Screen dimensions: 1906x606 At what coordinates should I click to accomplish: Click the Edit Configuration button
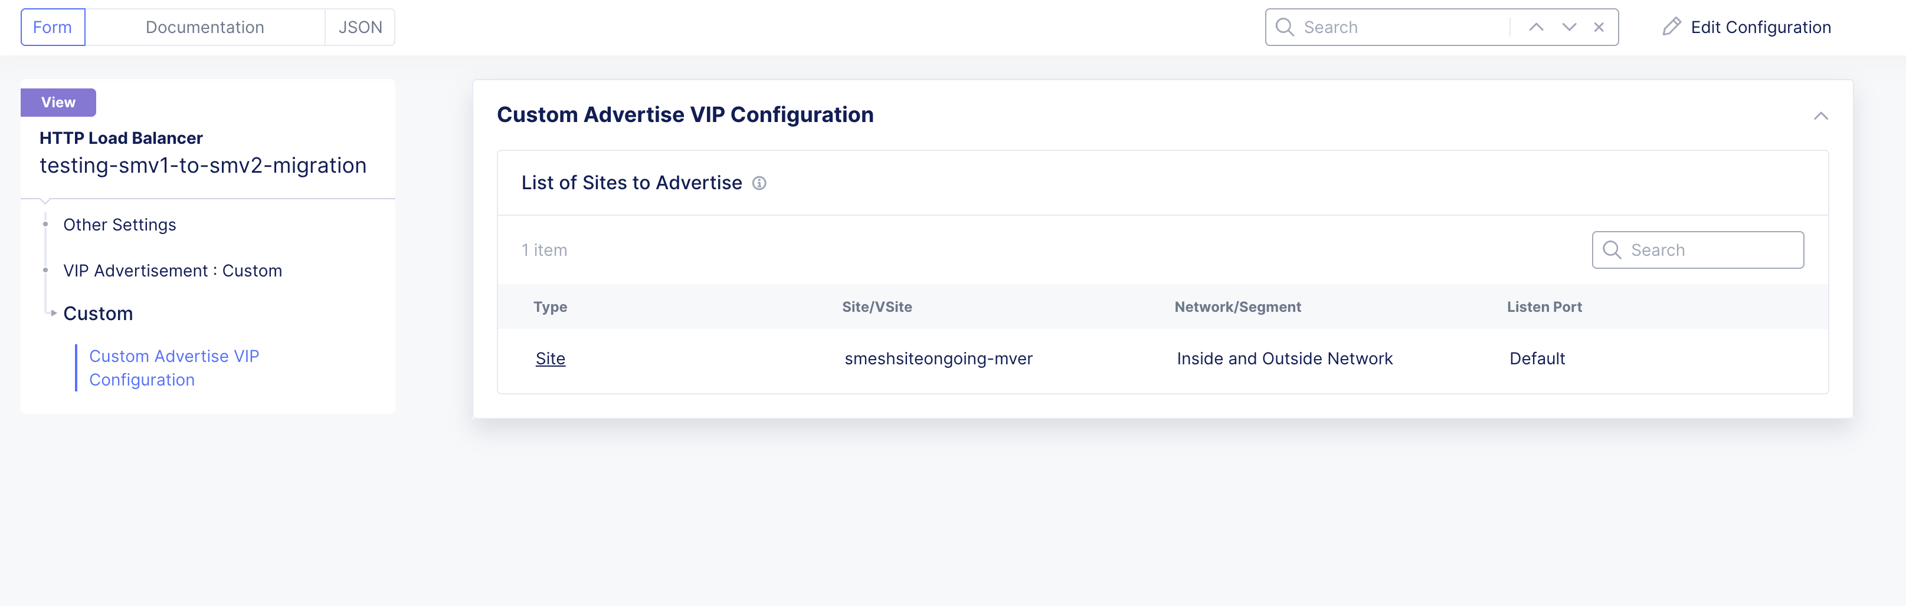pyautogui.click(x=1760, y=27)
